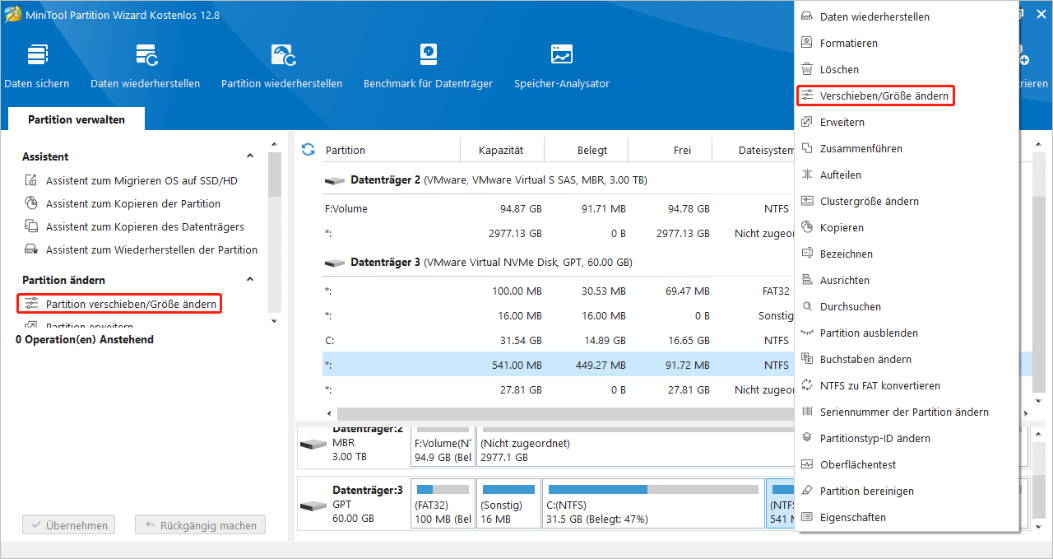Refresh the partition list icon

(x=308, y=149)
